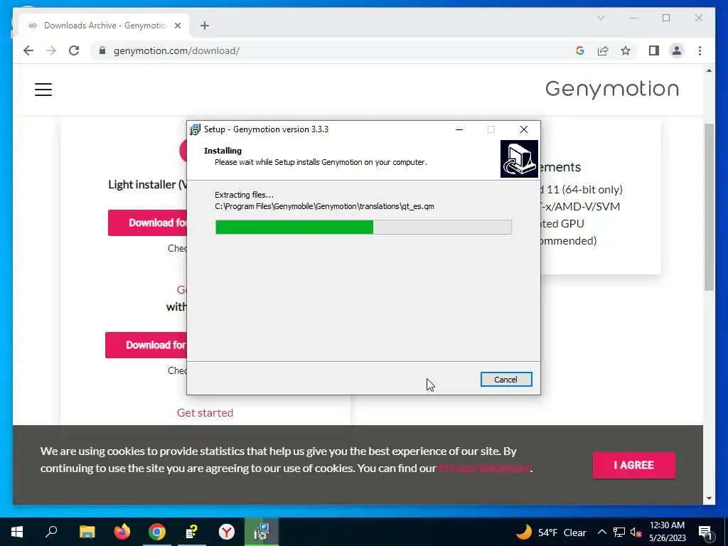
Task: Click the qt_es.qm extraction path text
Action: [324, 206]
